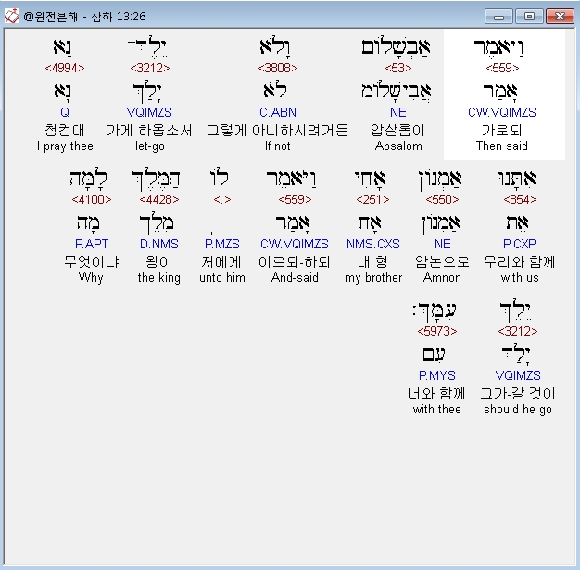
Task: Click Strong's number <550>
Action: point(442,200)
